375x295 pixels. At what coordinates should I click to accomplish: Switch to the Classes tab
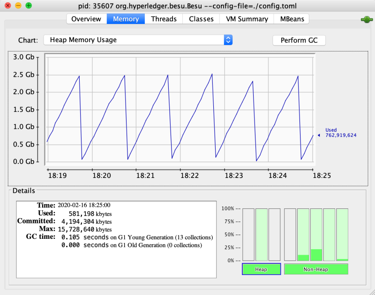click(x=201, y=19)
